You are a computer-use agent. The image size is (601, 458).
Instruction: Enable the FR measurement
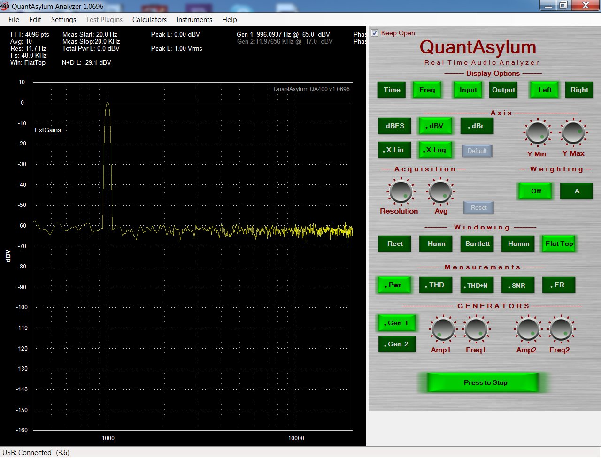(x=559, y=285)
